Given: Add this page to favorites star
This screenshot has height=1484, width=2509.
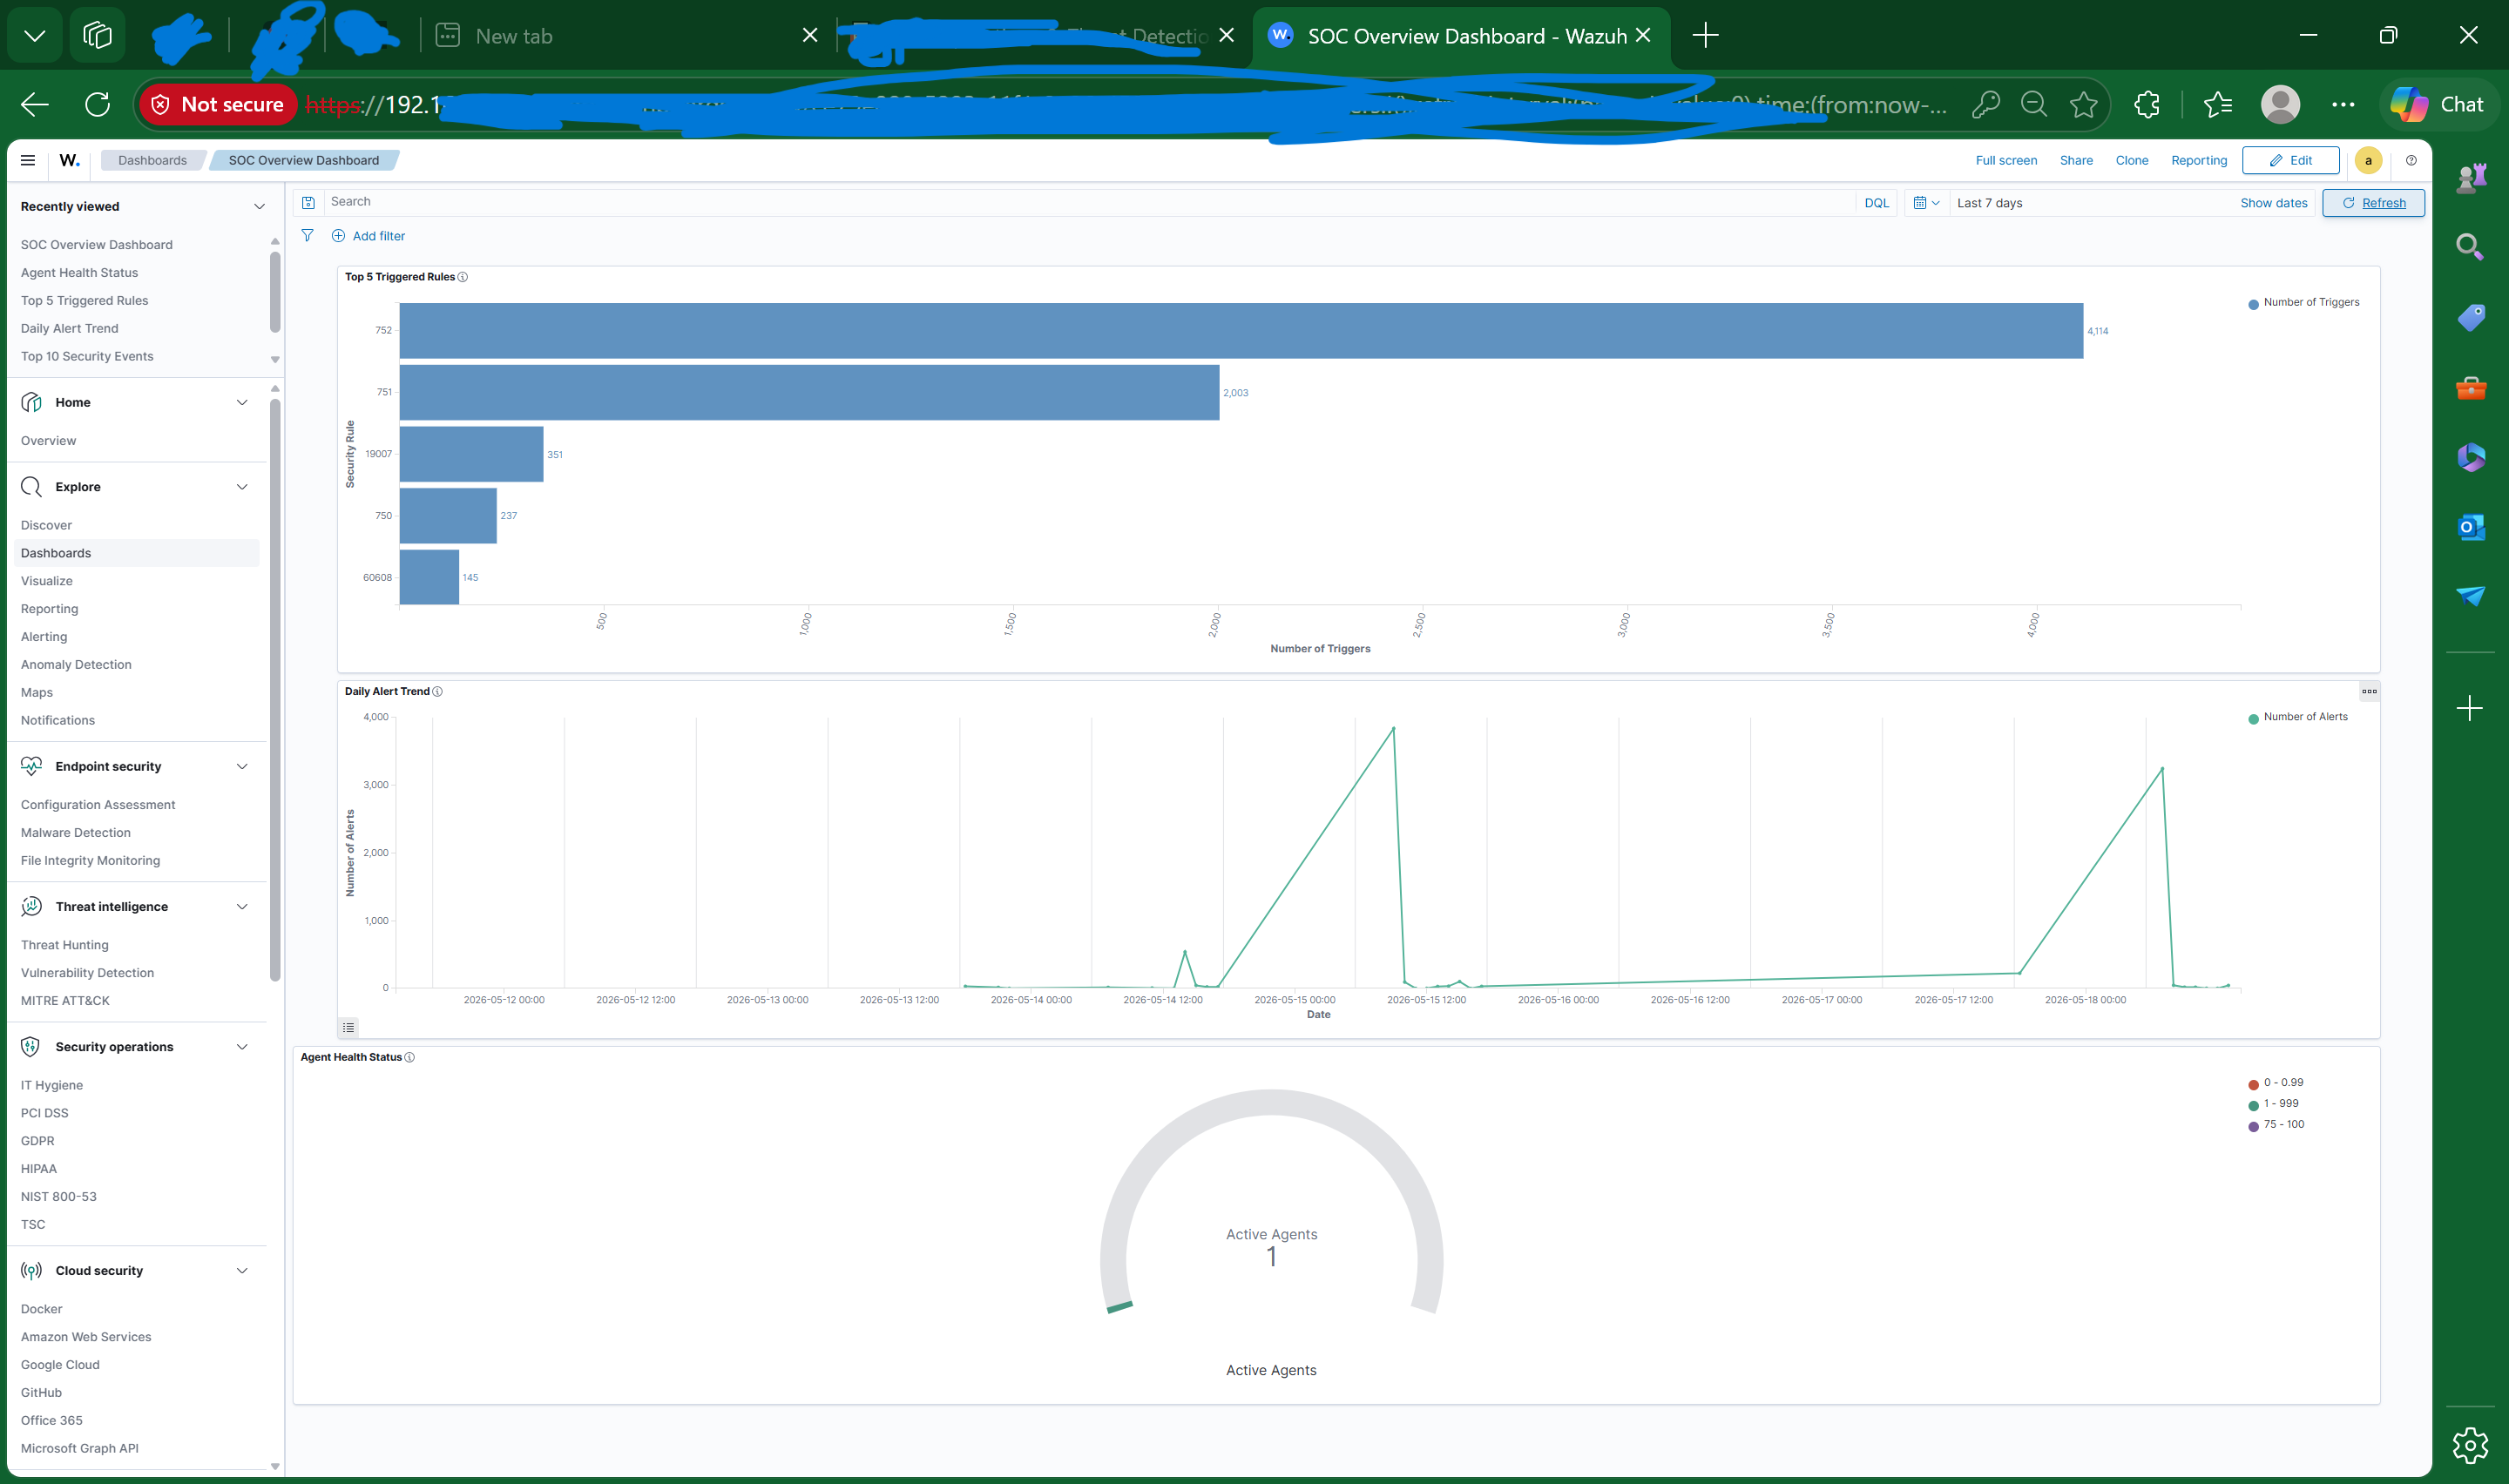Looking at the screenshot, I should tap(2084, 104).
